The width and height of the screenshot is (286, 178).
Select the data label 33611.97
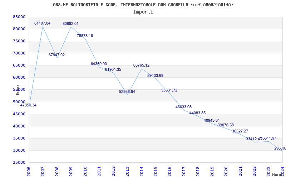click(x=268, y=138)
